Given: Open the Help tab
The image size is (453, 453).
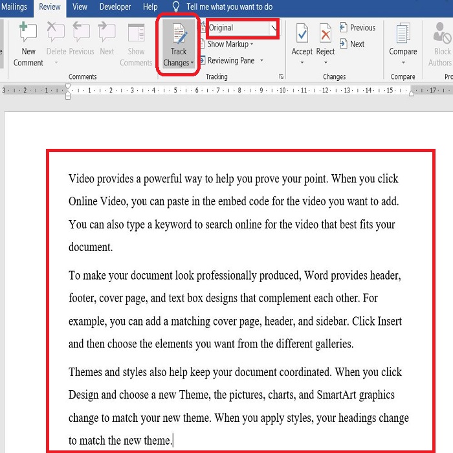Looking at the screenshot, I should pos(150,6).
